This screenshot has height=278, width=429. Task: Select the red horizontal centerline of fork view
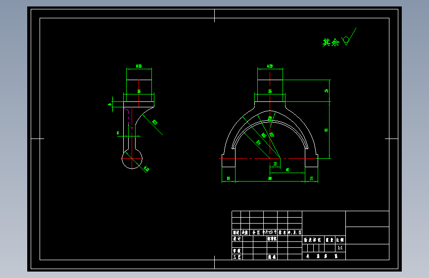pos(269,158)
